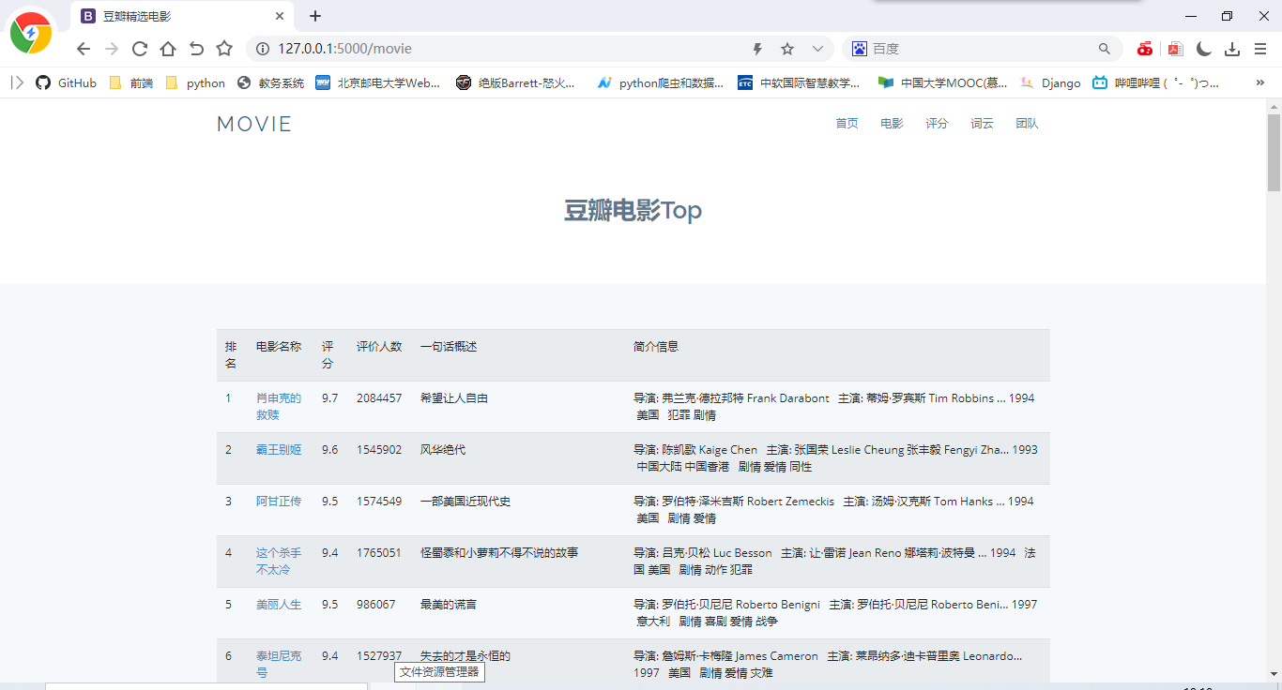
Task: Open a new tab with plus button
Action: pos(315,16)
